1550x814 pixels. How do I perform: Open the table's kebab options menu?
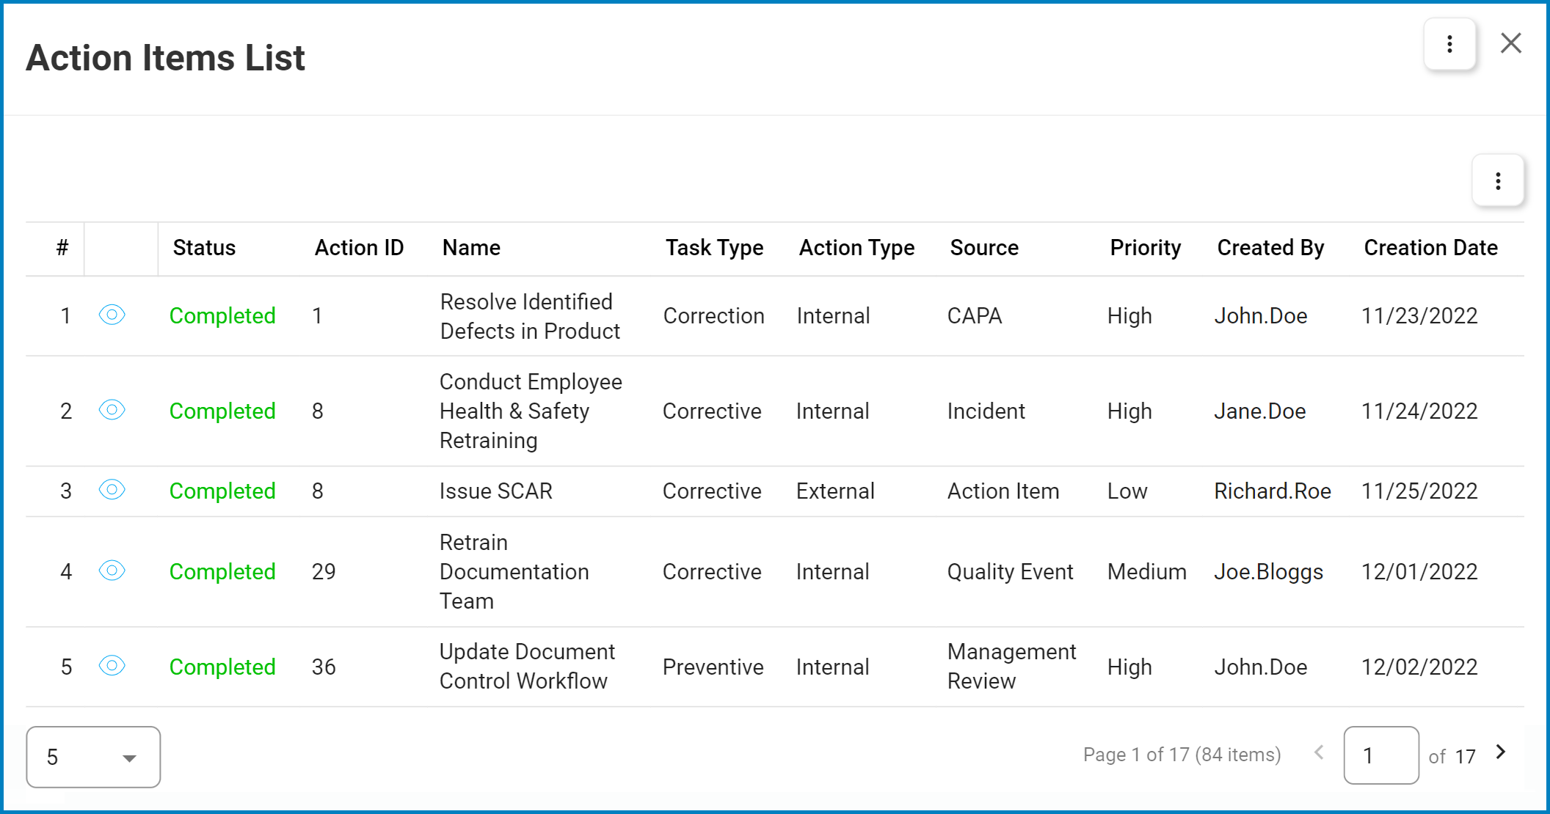click(1498, 180)
